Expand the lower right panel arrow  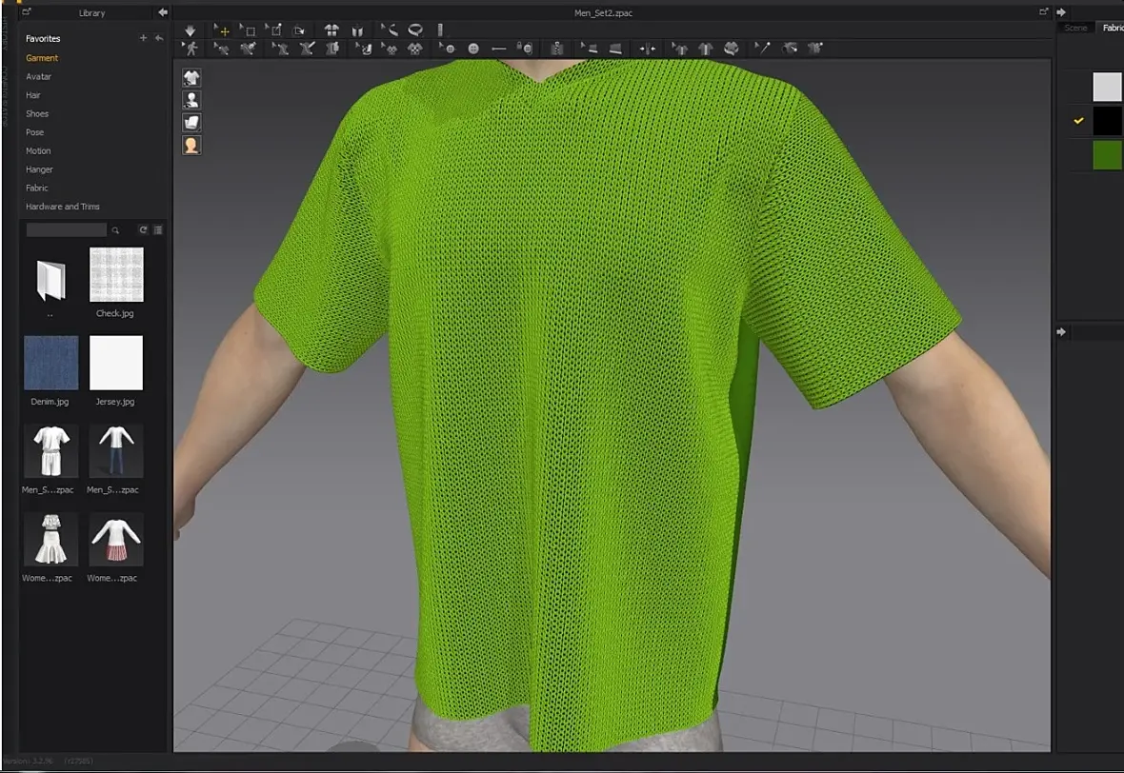point(1061,331)
